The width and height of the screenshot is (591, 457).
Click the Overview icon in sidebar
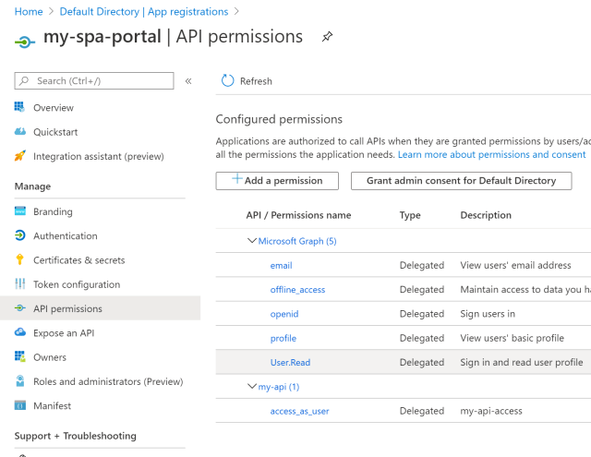(x=20, y=108)
